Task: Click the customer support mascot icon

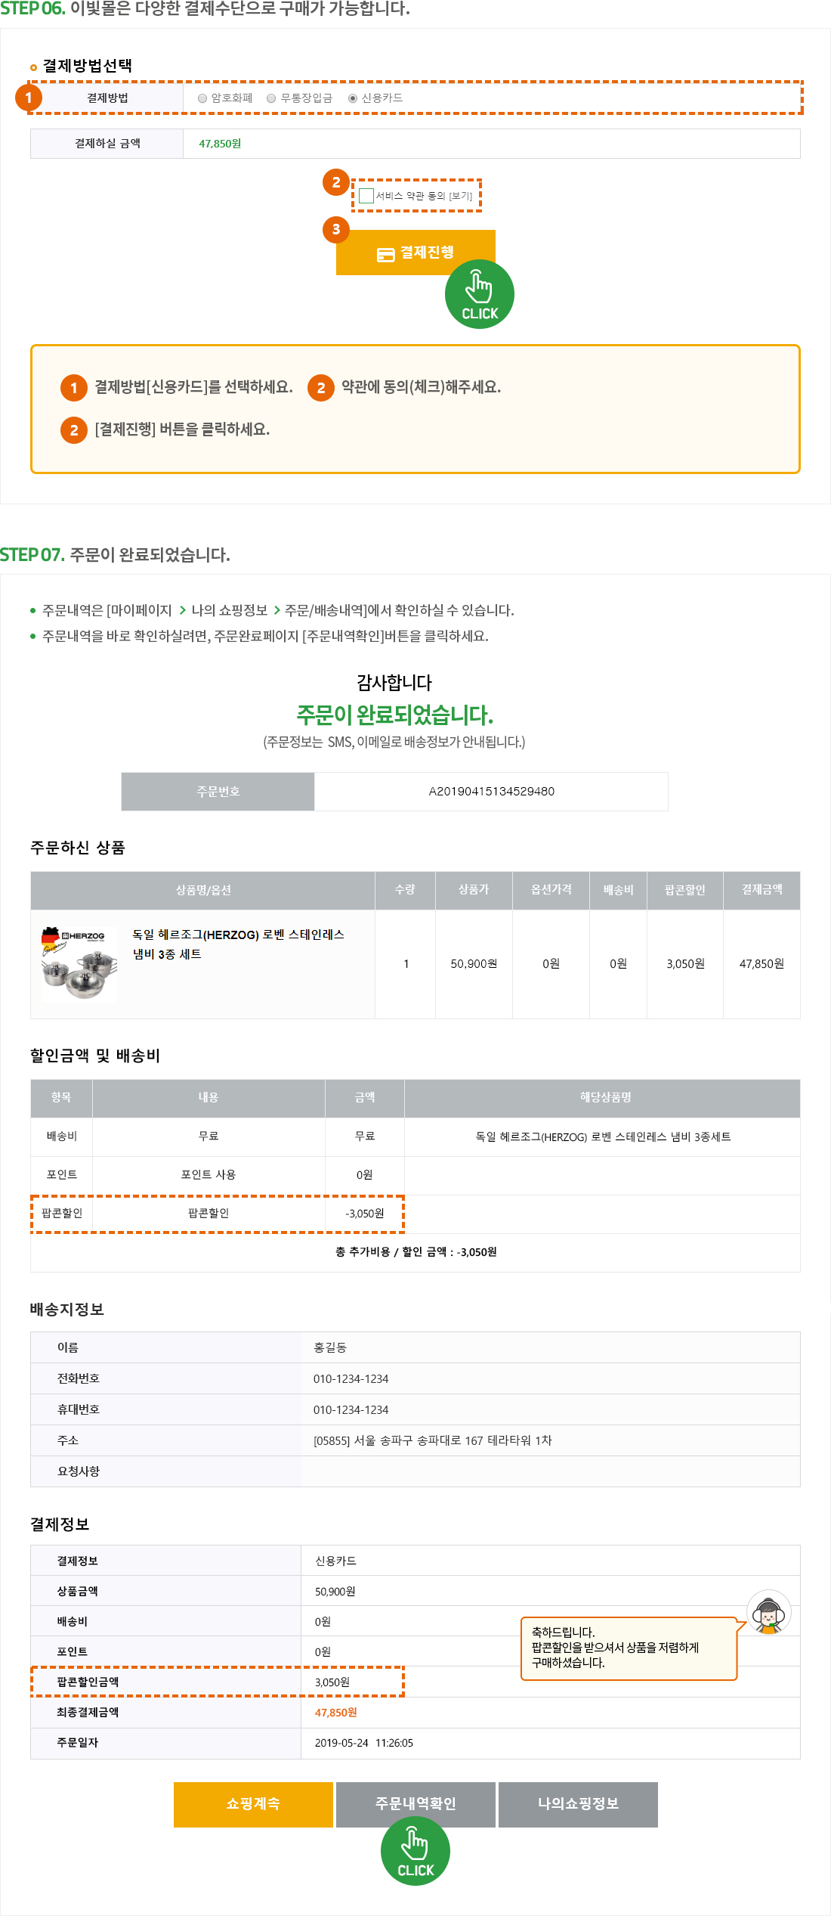Action: 768,1612
